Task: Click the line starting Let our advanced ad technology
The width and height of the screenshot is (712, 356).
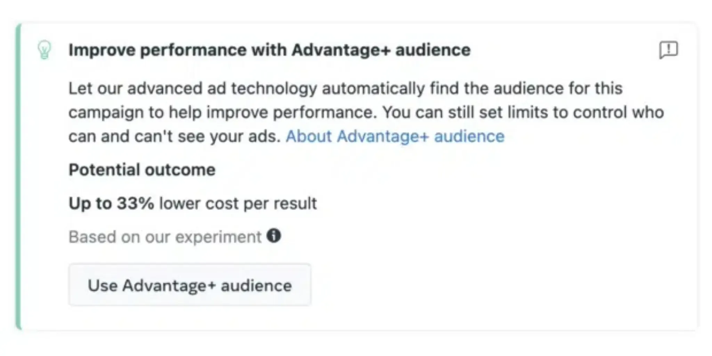Action: pyautogui.click(x=345, y=88)
